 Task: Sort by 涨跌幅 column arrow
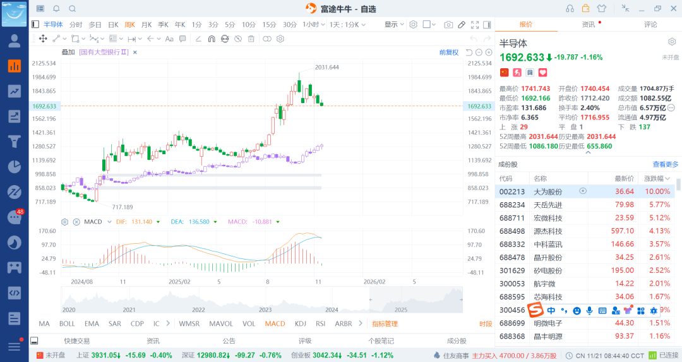pyautogui.click(x=667, y=179)
